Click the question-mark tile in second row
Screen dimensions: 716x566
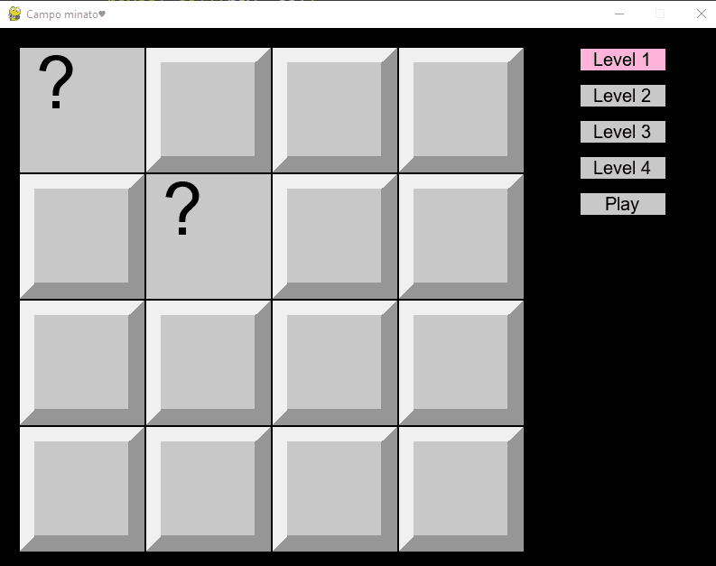tap(209, 237)
